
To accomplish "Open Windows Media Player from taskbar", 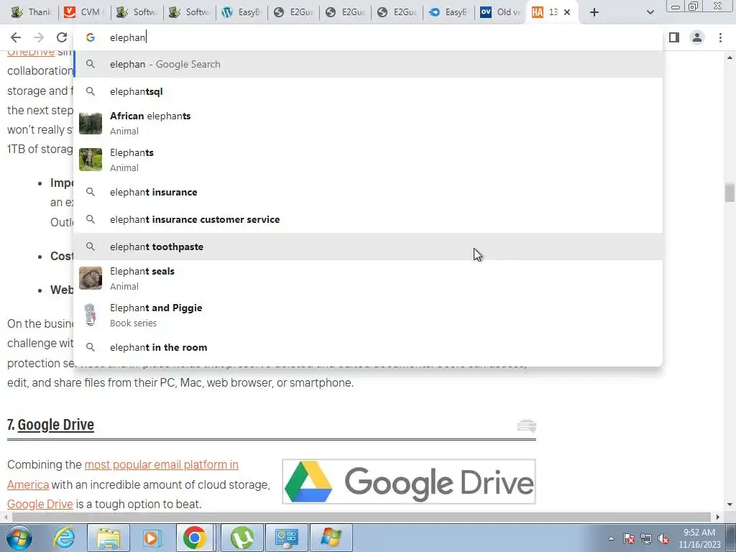I will click(x=152, y=538).
